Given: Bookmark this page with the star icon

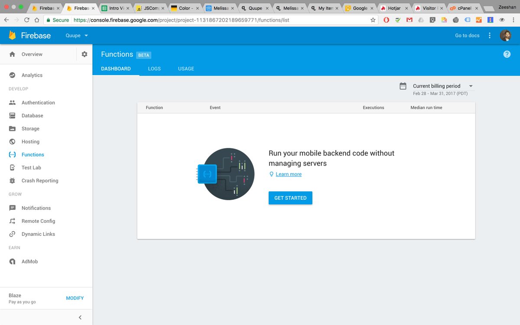Looking at the screenshot, I should tap(373, 20).
